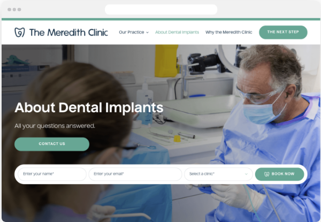The height and width of the screenshot is (222, 321).
Task: Click the tooth icon in Book Now
Action: [266, 174]
